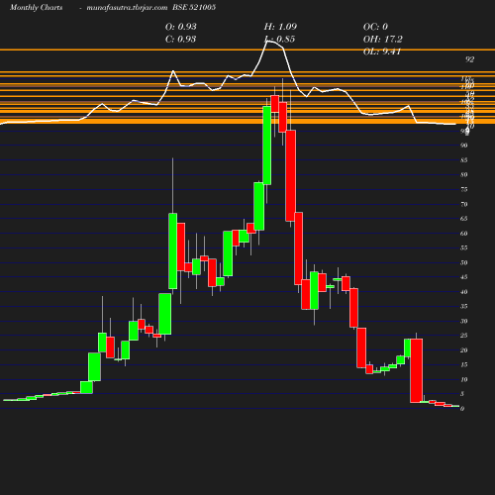Screen dimensions: 495x495
Task: Click the tallest green candle reaching near 100
Action: pos(267,146)
